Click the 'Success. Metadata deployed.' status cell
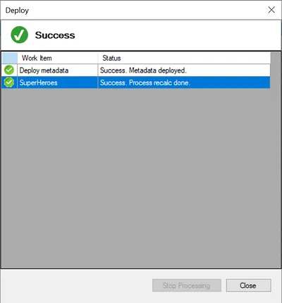This screenshot has height=303, width=282. click(x=184, y=70)
